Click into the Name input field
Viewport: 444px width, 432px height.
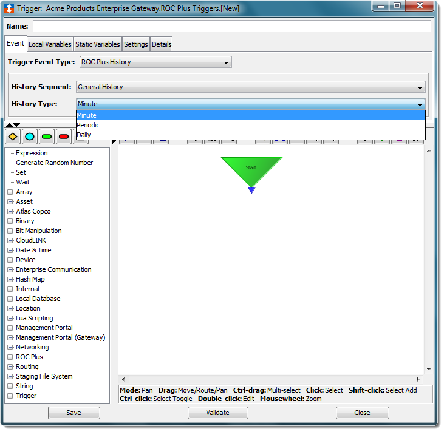click(x=231, y=27)
